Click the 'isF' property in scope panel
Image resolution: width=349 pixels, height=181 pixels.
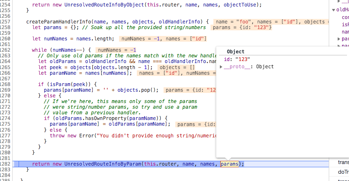345,25
